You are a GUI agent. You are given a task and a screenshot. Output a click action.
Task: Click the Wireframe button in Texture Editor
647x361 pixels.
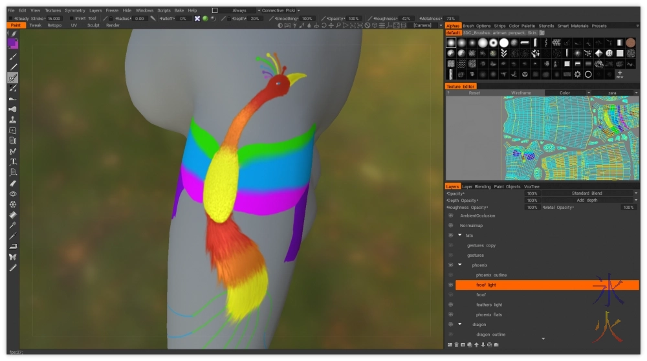click(521, 93)
